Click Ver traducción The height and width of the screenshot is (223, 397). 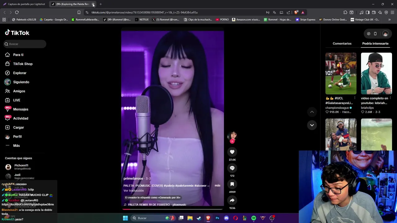click(x=134, y=190)
